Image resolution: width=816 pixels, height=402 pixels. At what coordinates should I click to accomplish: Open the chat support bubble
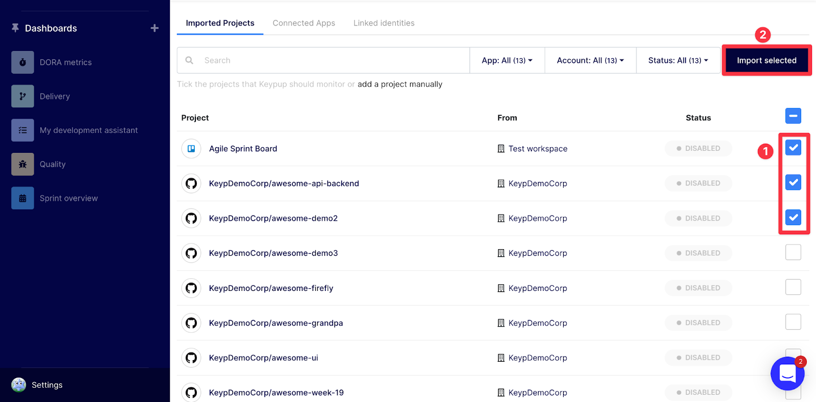click(x=787, y=373)
